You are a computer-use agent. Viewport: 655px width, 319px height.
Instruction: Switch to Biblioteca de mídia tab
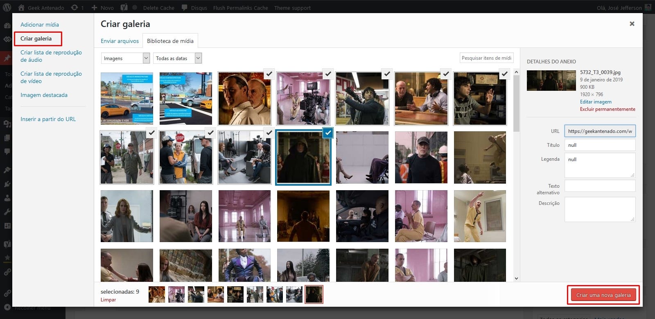pyautogui.click(x=170, y=41)
